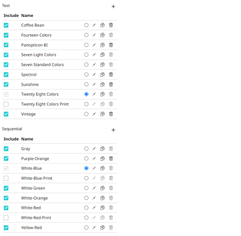Uncheck Include for Vintage
Viewport: 241px width, 236px height.
click(6, 114)
